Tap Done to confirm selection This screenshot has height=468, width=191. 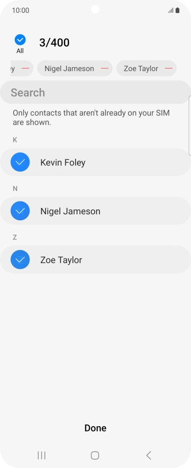pyautogui.click(x=95, y=428)
